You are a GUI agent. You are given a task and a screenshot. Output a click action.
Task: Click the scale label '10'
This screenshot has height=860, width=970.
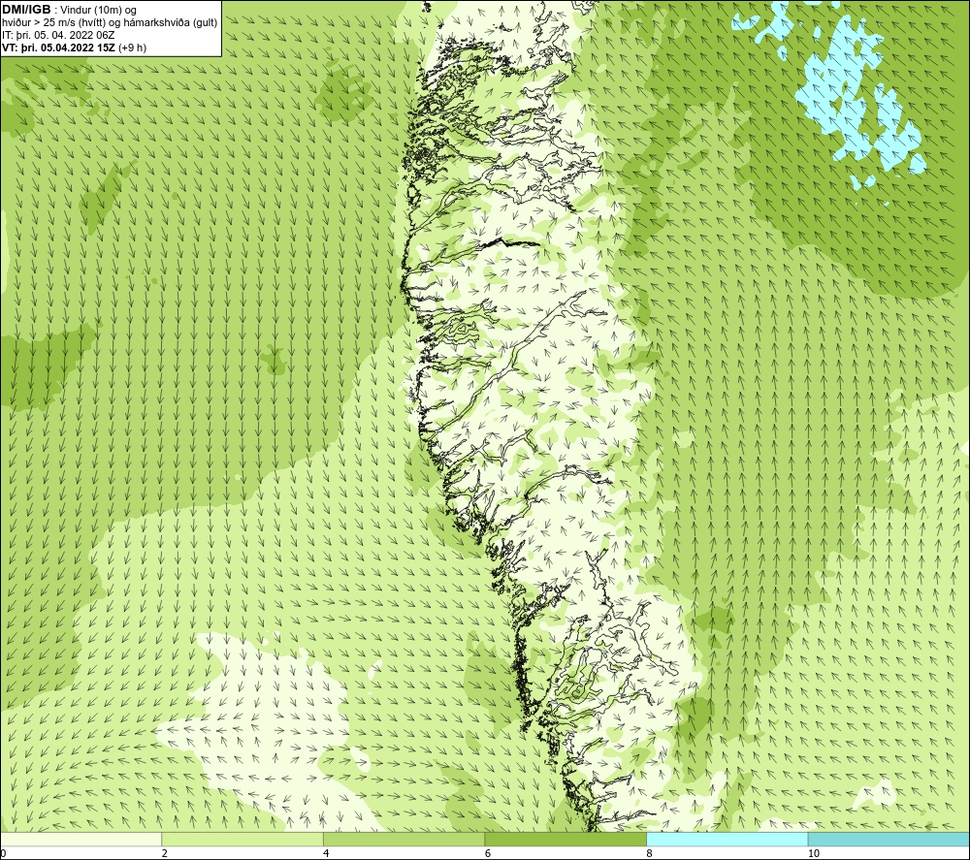pos(814,853)
